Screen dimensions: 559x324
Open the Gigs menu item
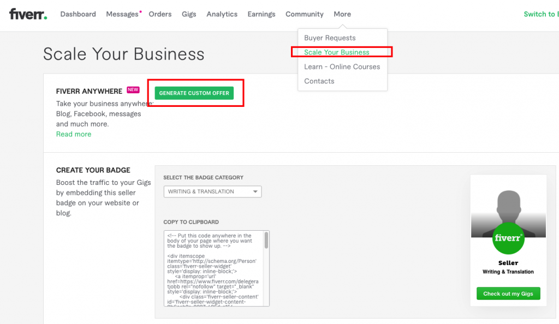click(x=189, y=14)
